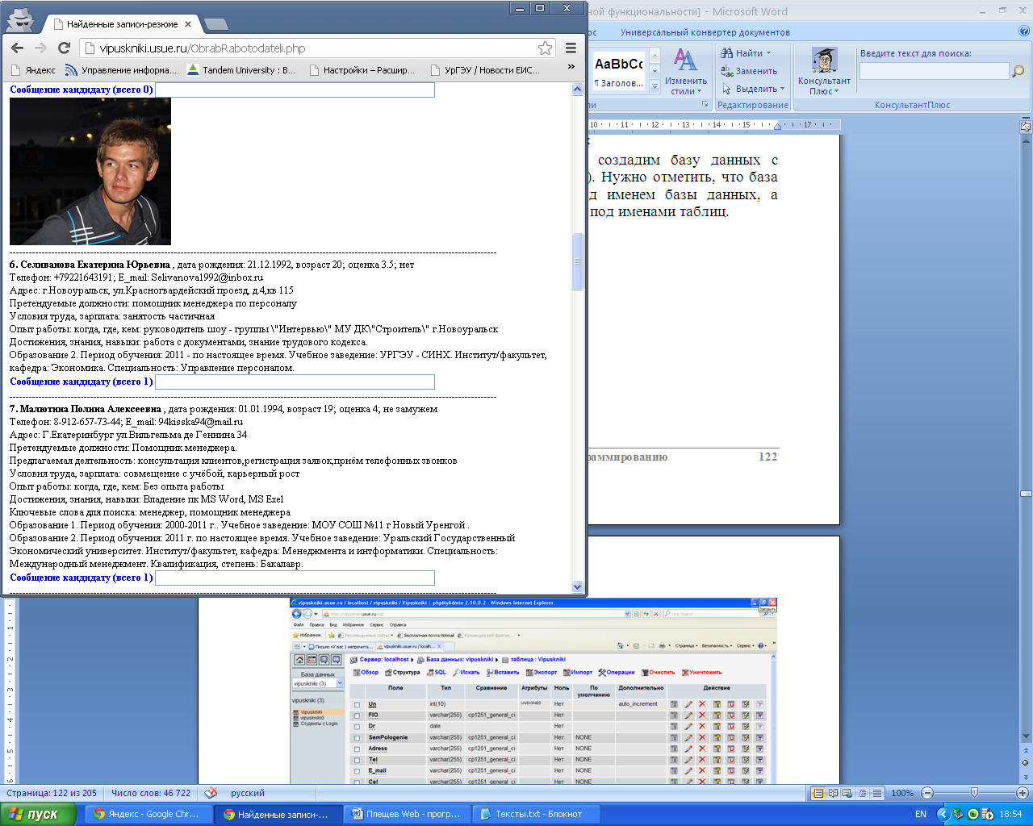Click the zoom in plus button

click(x=1023, y=793)
